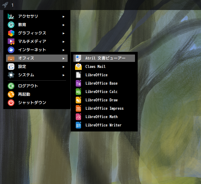This screenshot has width=201, height=184.
Task: Click the 教育 category icon
Action: pyautogui.click(x=11, y=25)
